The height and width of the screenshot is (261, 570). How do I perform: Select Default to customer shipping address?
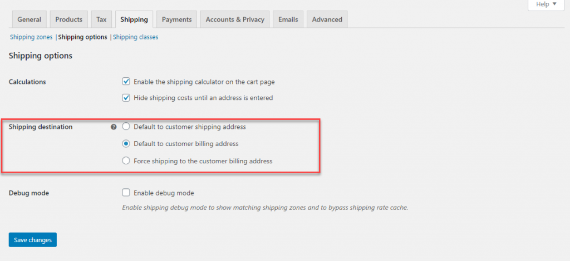(x=126, y=127)
